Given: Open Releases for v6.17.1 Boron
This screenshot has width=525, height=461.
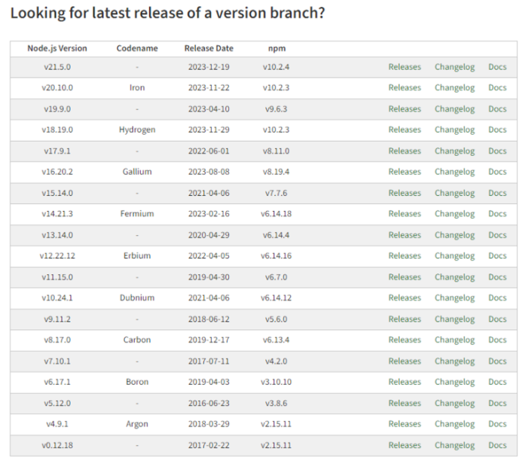Looking at the screenshot, I should 404,382.
